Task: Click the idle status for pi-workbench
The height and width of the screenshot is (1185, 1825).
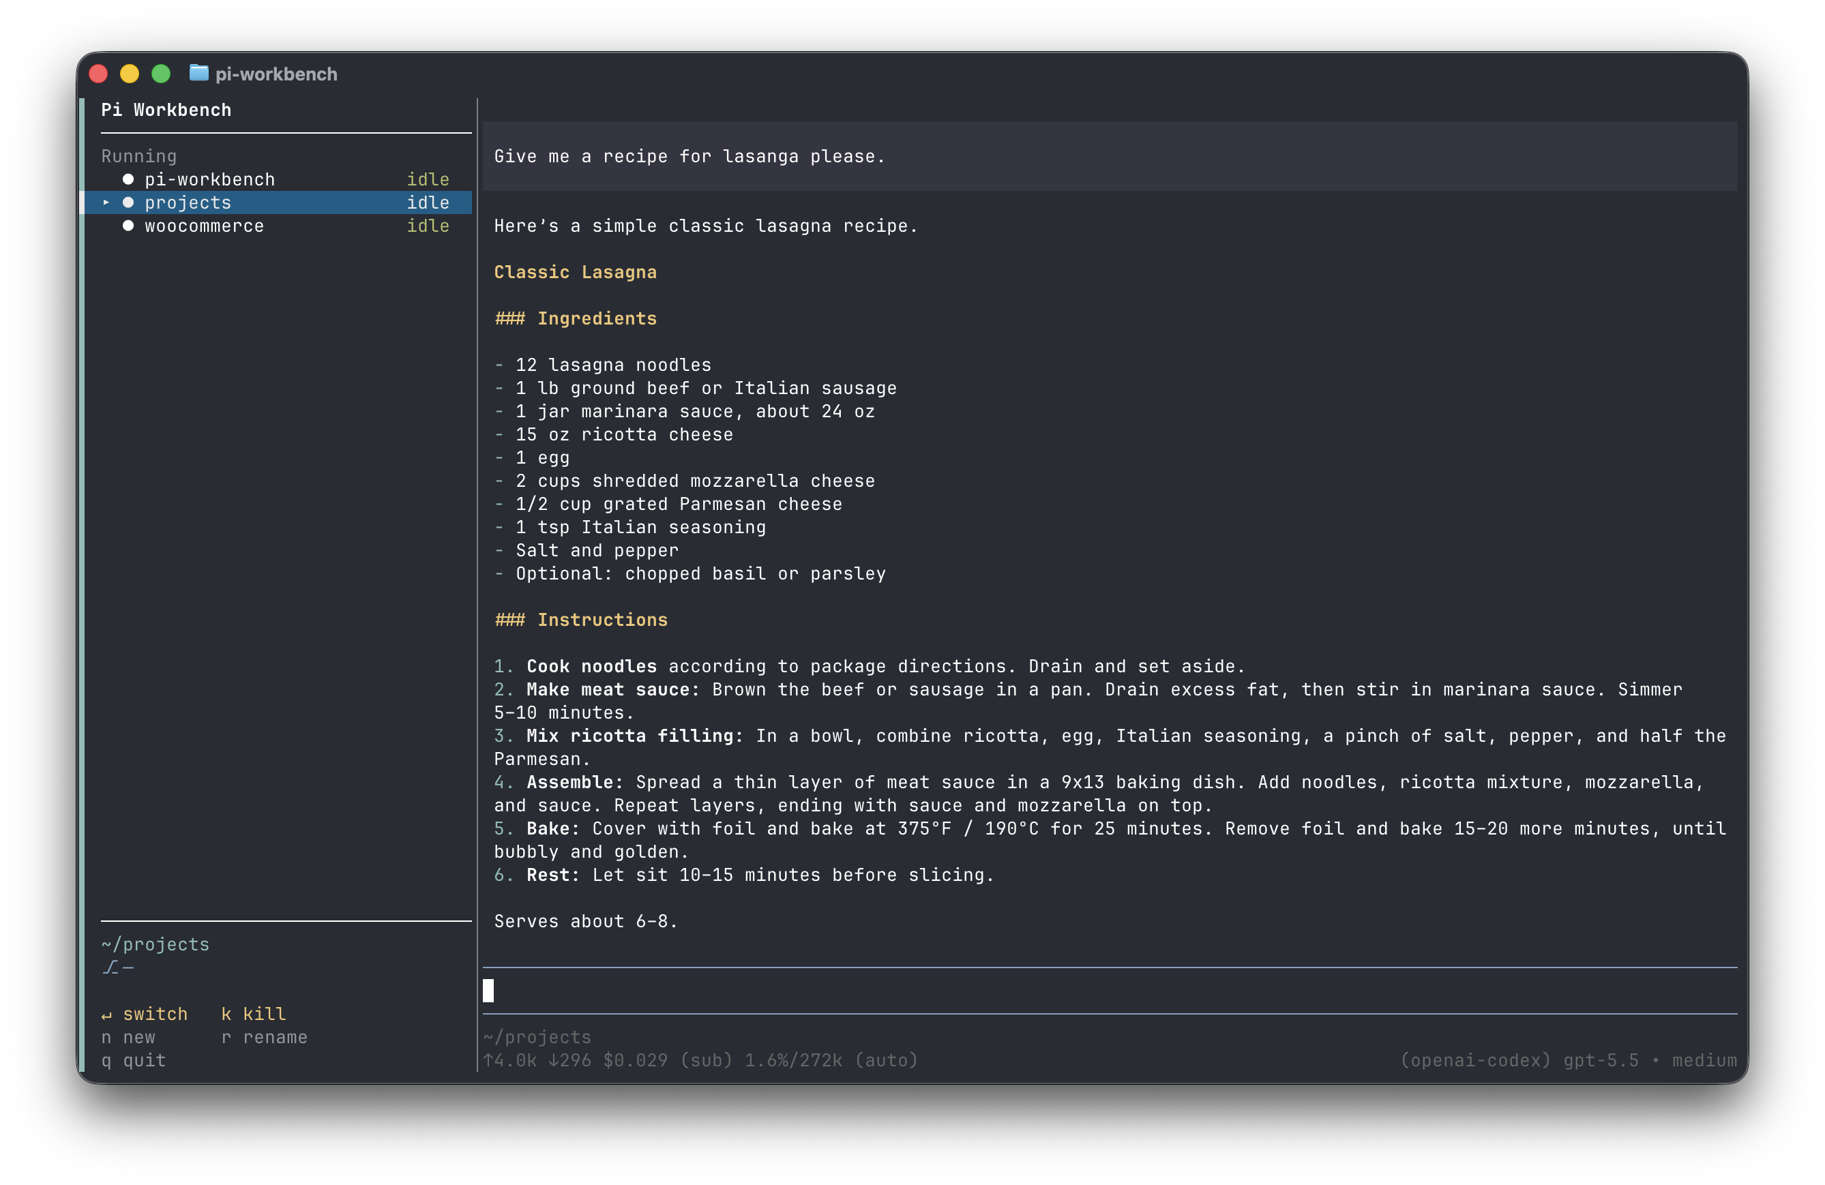Action: coord(428,179)
